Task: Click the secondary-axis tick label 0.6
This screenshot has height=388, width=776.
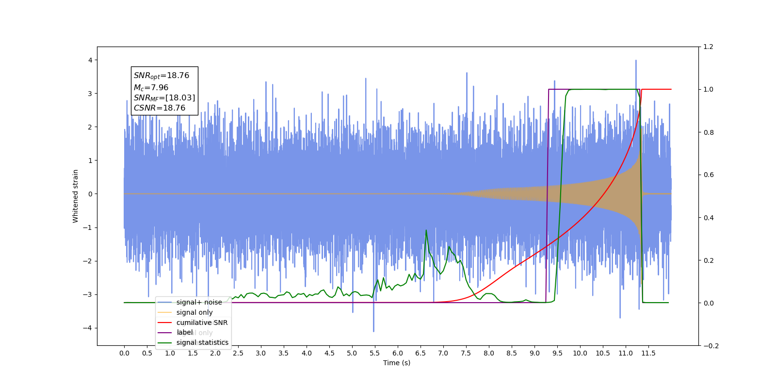Action: coord(709,175)
